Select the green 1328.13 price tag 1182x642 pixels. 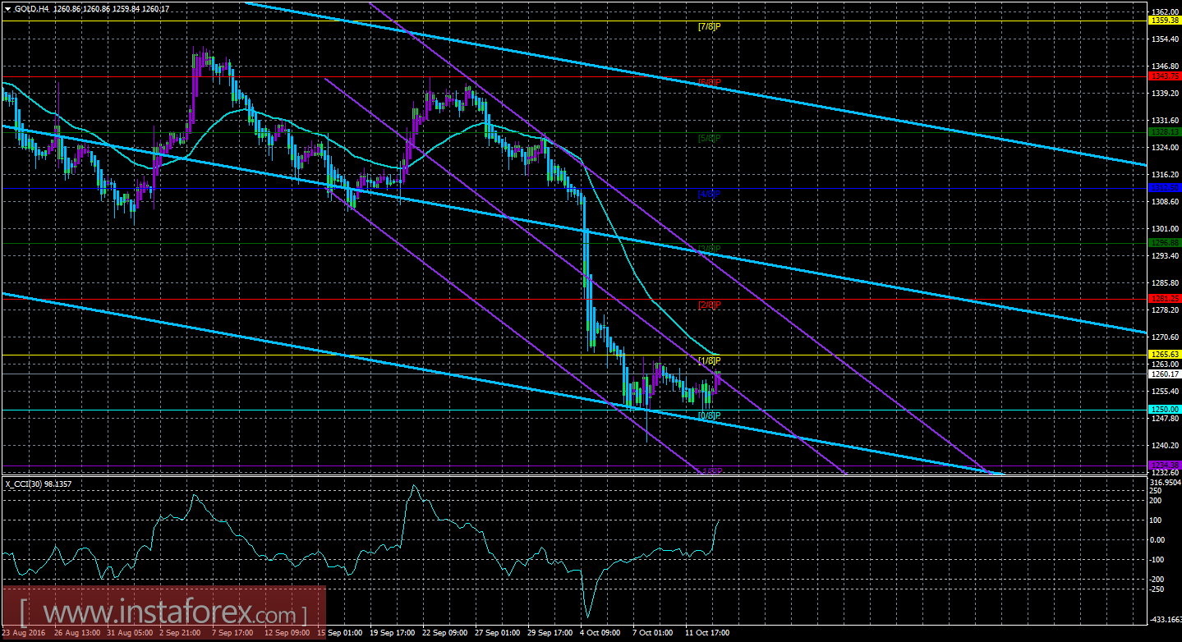(1164, 131)
